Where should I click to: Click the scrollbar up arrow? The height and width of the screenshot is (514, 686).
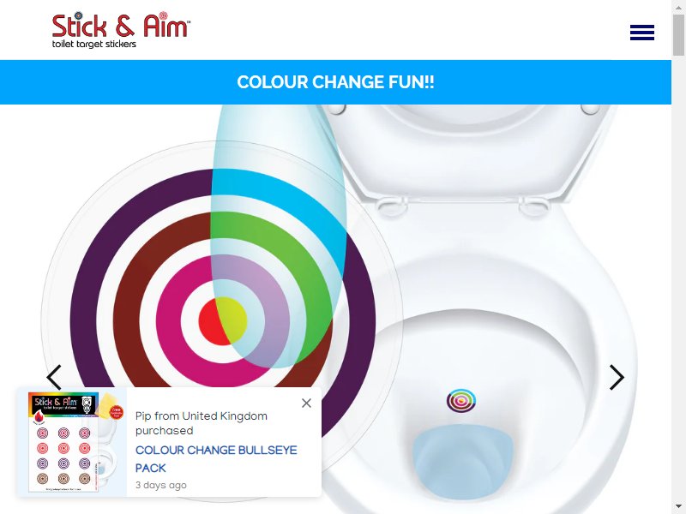point(678,7)
